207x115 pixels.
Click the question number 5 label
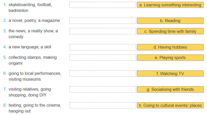5,57
